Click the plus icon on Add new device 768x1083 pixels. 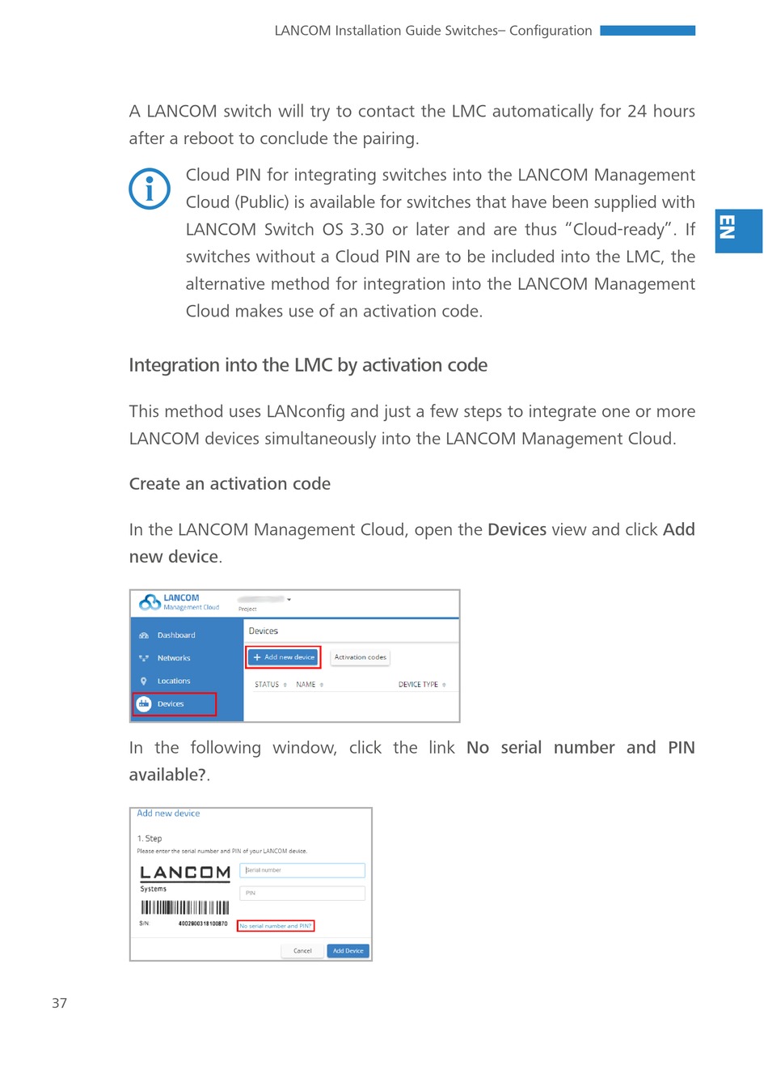pyautogui.click(x=257, y=657)
